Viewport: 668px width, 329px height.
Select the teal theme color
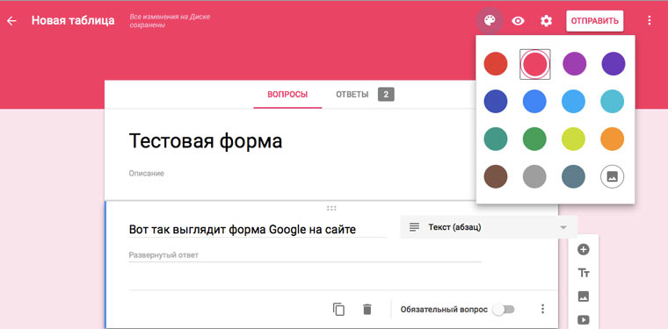pyautogui.click(x=496, y=139)
